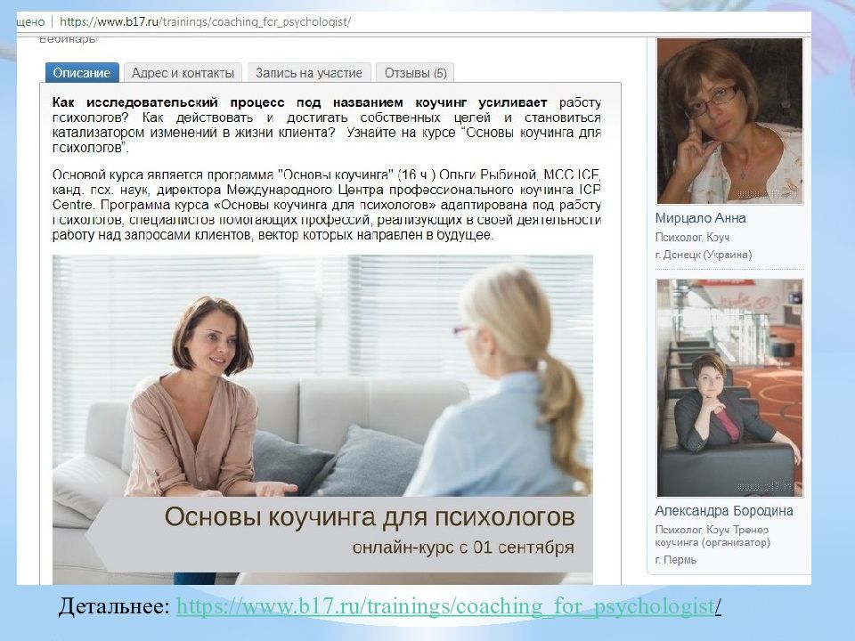
Task: Switch to the "Адрес и контакты" tab
Action: 182,73
